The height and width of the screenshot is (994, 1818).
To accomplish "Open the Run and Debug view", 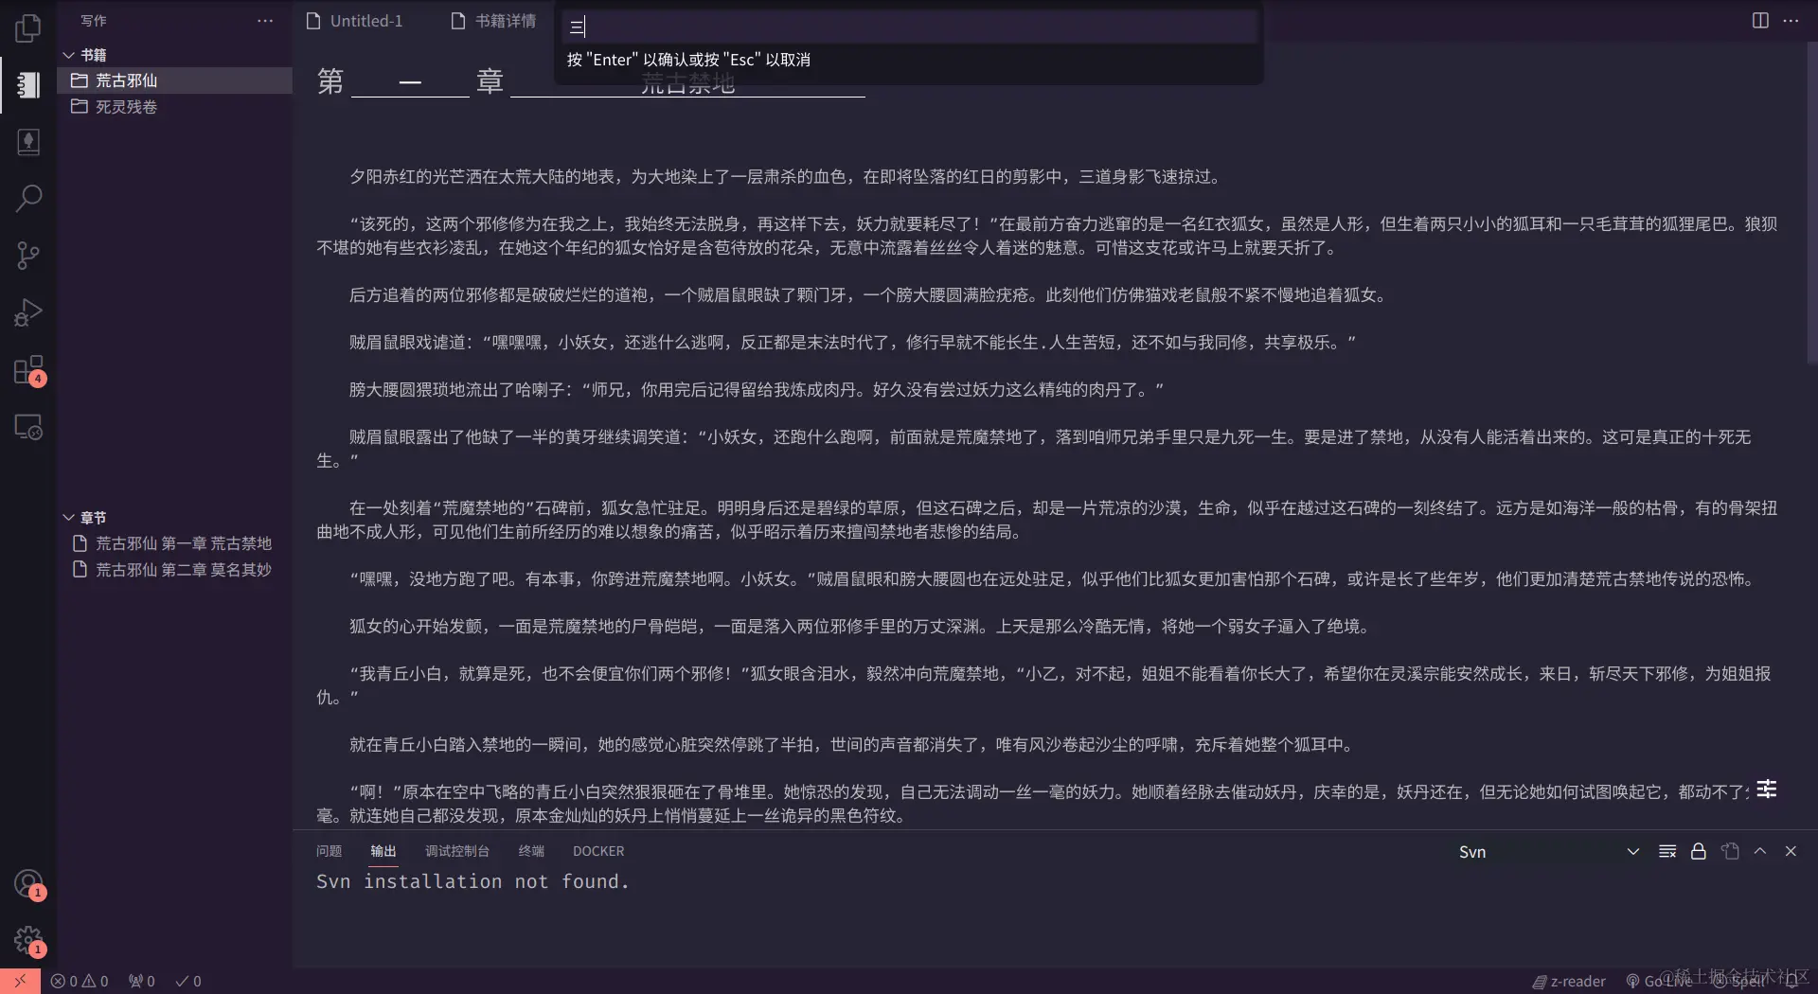I will [28, 312].
